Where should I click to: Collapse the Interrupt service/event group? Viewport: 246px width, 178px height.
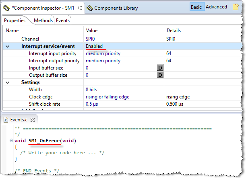pos(8,47)
